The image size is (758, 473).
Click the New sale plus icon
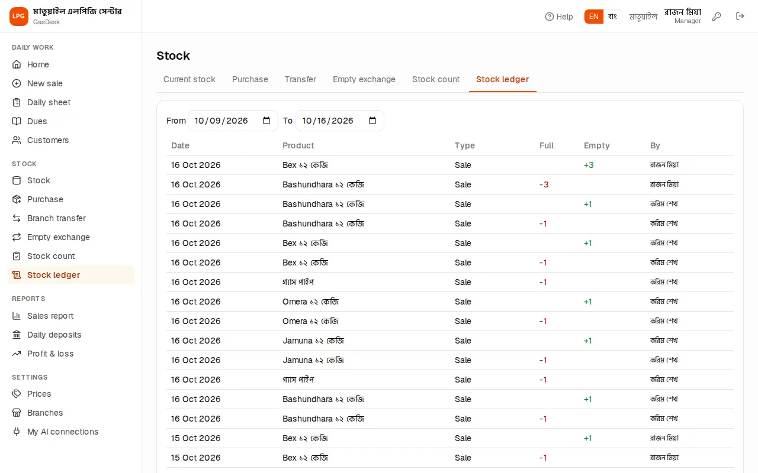[x=17, y=83]
